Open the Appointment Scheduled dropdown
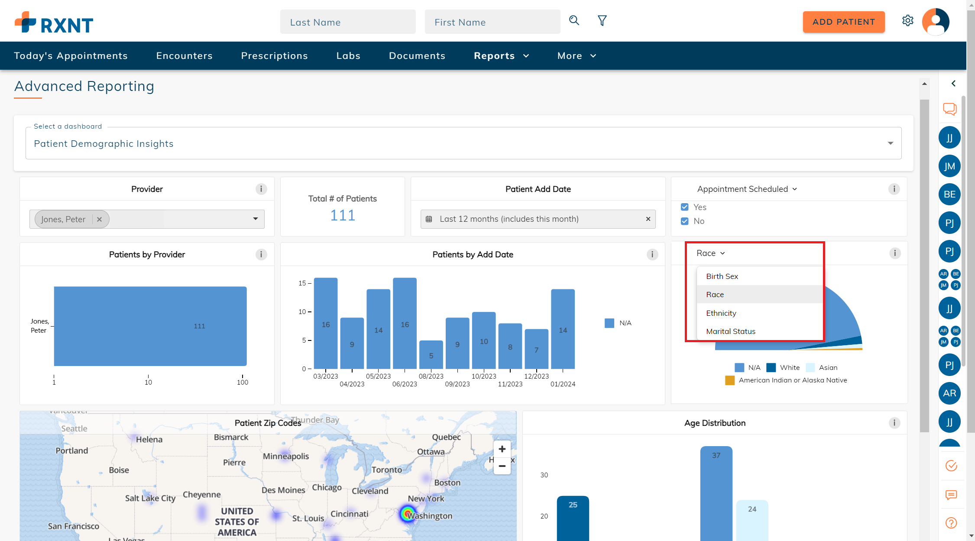This screenshot has height=541, width=975. pyautogui.click(x=747, y=189)
